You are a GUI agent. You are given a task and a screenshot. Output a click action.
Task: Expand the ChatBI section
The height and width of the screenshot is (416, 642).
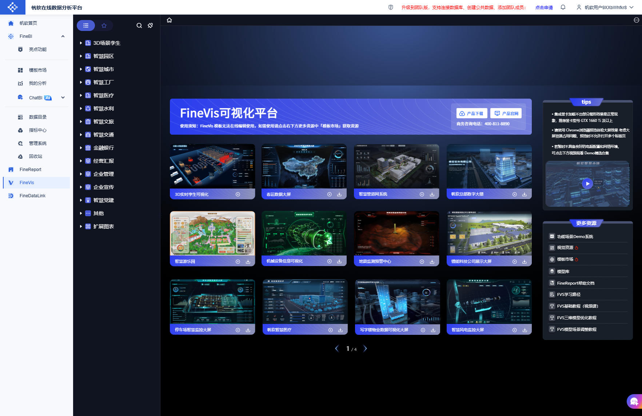tap(63, 98)
